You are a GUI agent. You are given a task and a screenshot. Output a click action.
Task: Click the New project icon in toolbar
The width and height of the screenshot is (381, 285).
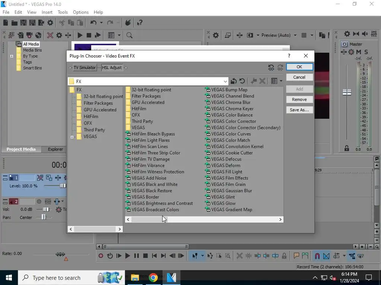click(6, 23)
